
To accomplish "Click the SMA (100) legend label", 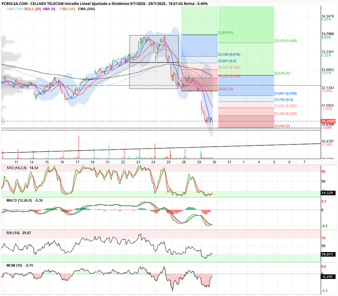I will tap(15, 9).
